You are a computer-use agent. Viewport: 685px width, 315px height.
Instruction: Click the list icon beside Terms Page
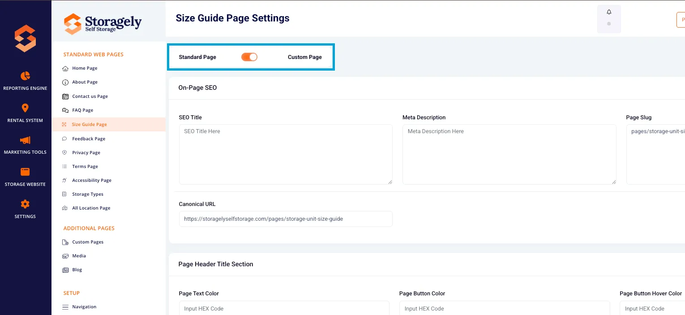point(65,167)
